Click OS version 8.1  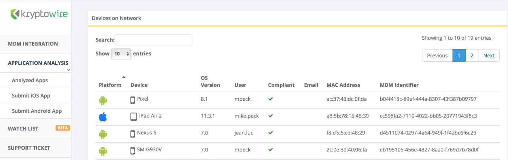pos(205,99)
